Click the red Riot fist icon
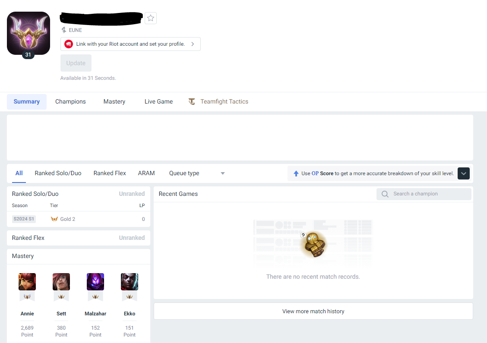 click(x=69, y=44)
